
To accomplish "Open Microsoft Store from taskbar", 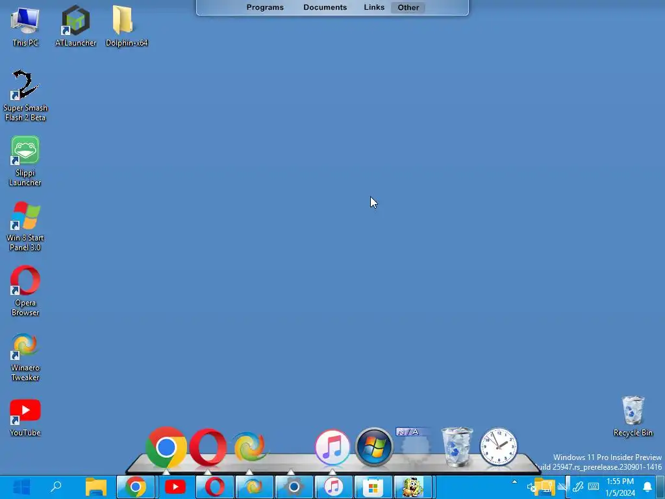I will click(x=373, y=487).
